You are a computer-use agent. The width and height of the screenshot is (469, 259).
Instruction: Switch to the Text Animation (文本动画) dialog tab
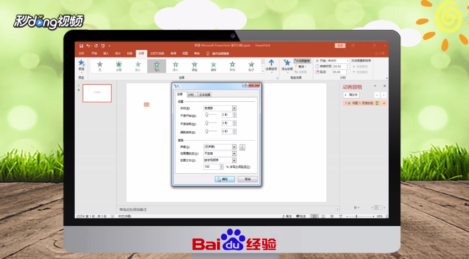205,95
